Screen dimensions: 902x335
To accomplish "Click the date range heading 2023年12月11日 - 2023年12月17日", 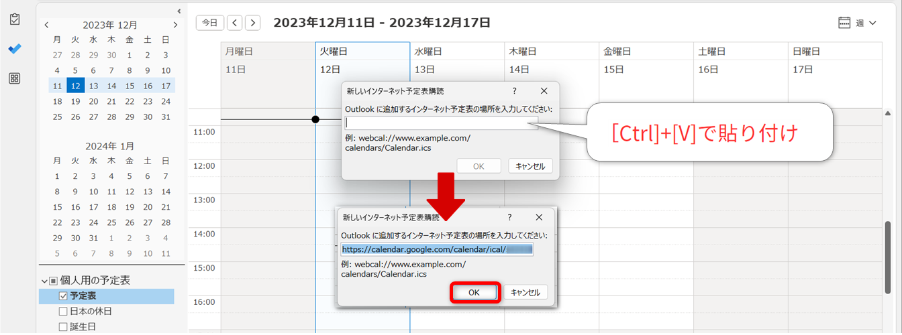I will pyautogui.click(x=382, y=23).
